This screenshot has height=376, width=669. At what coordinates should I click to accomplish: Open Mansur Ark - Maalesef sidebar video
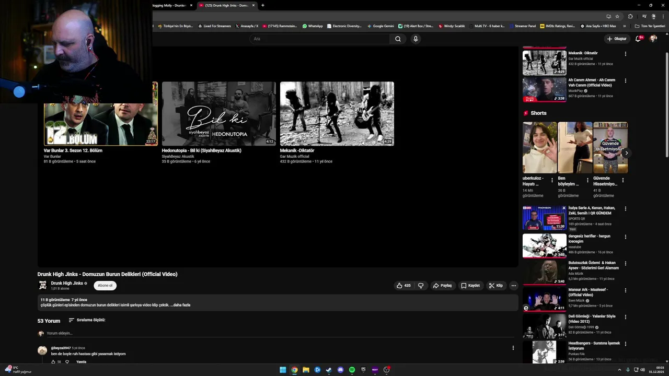point(545,299)
